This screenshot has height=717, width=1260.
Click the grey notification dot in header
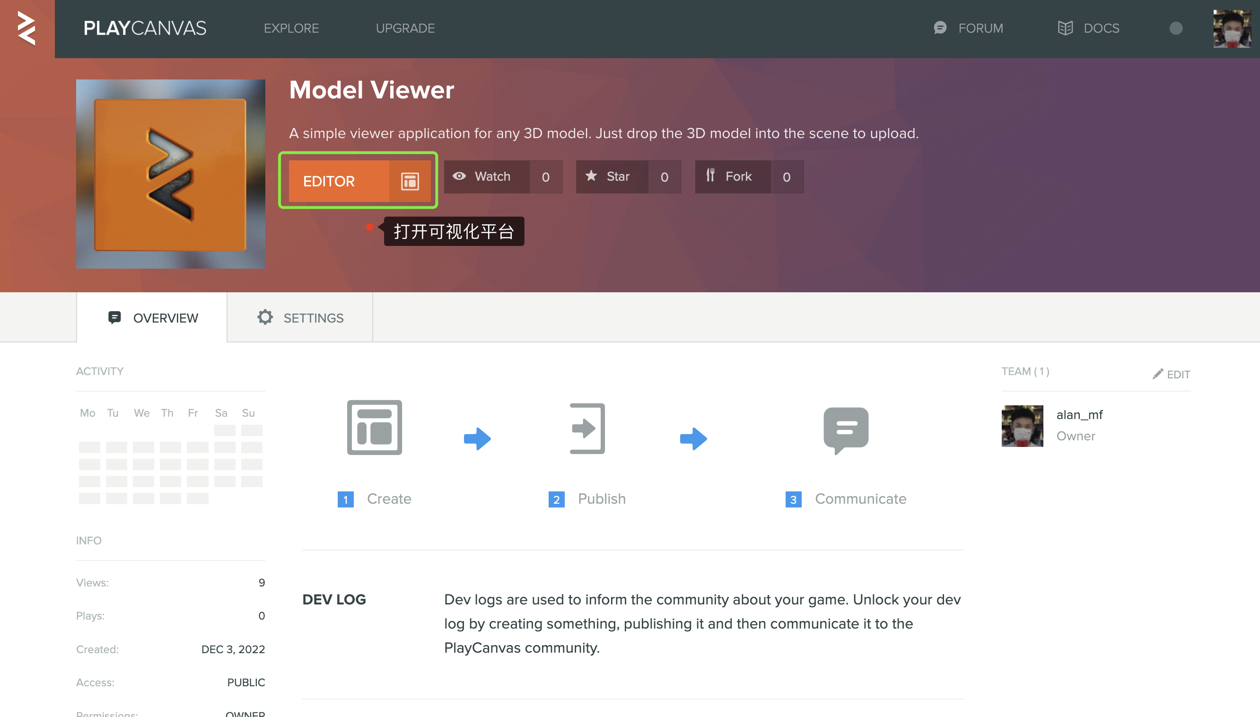1176,28
